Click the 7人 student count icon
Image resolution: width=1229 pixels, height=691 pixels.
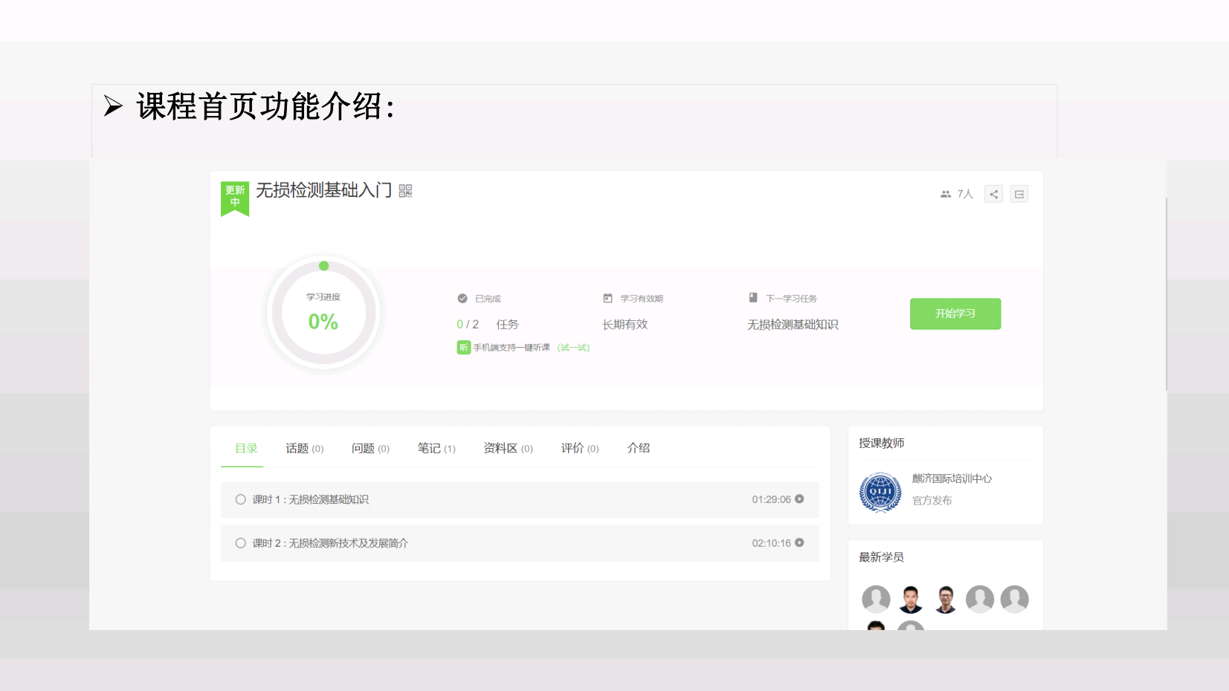click(946, 194)
